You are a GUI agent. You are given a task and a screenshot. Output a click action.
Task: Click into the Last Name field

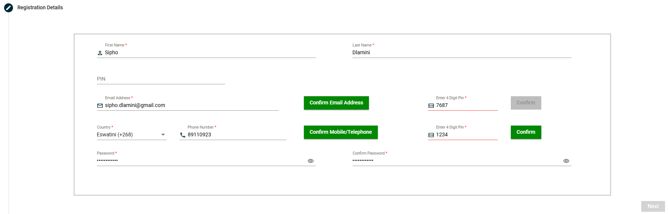point(461,53)
